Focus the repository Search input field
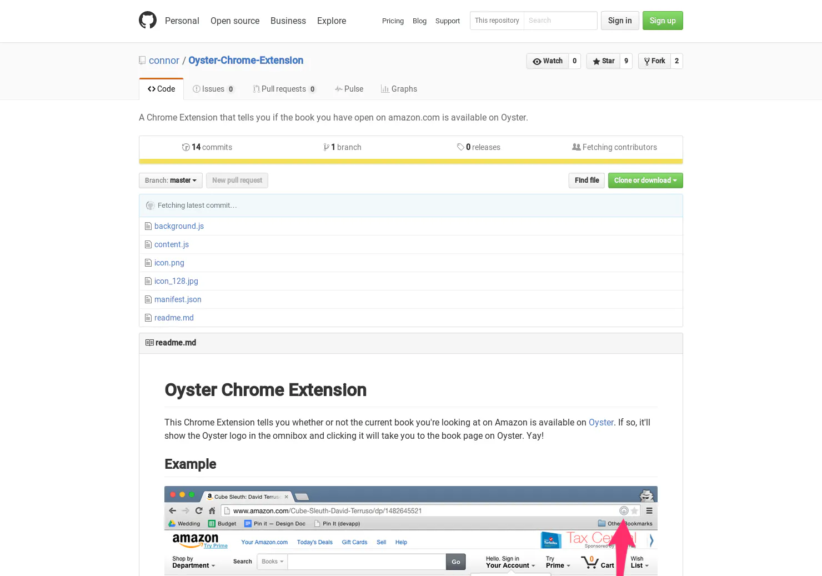 click(560, 21)
